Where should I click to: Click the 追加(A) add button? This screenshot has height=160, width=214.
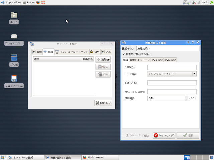103,59
